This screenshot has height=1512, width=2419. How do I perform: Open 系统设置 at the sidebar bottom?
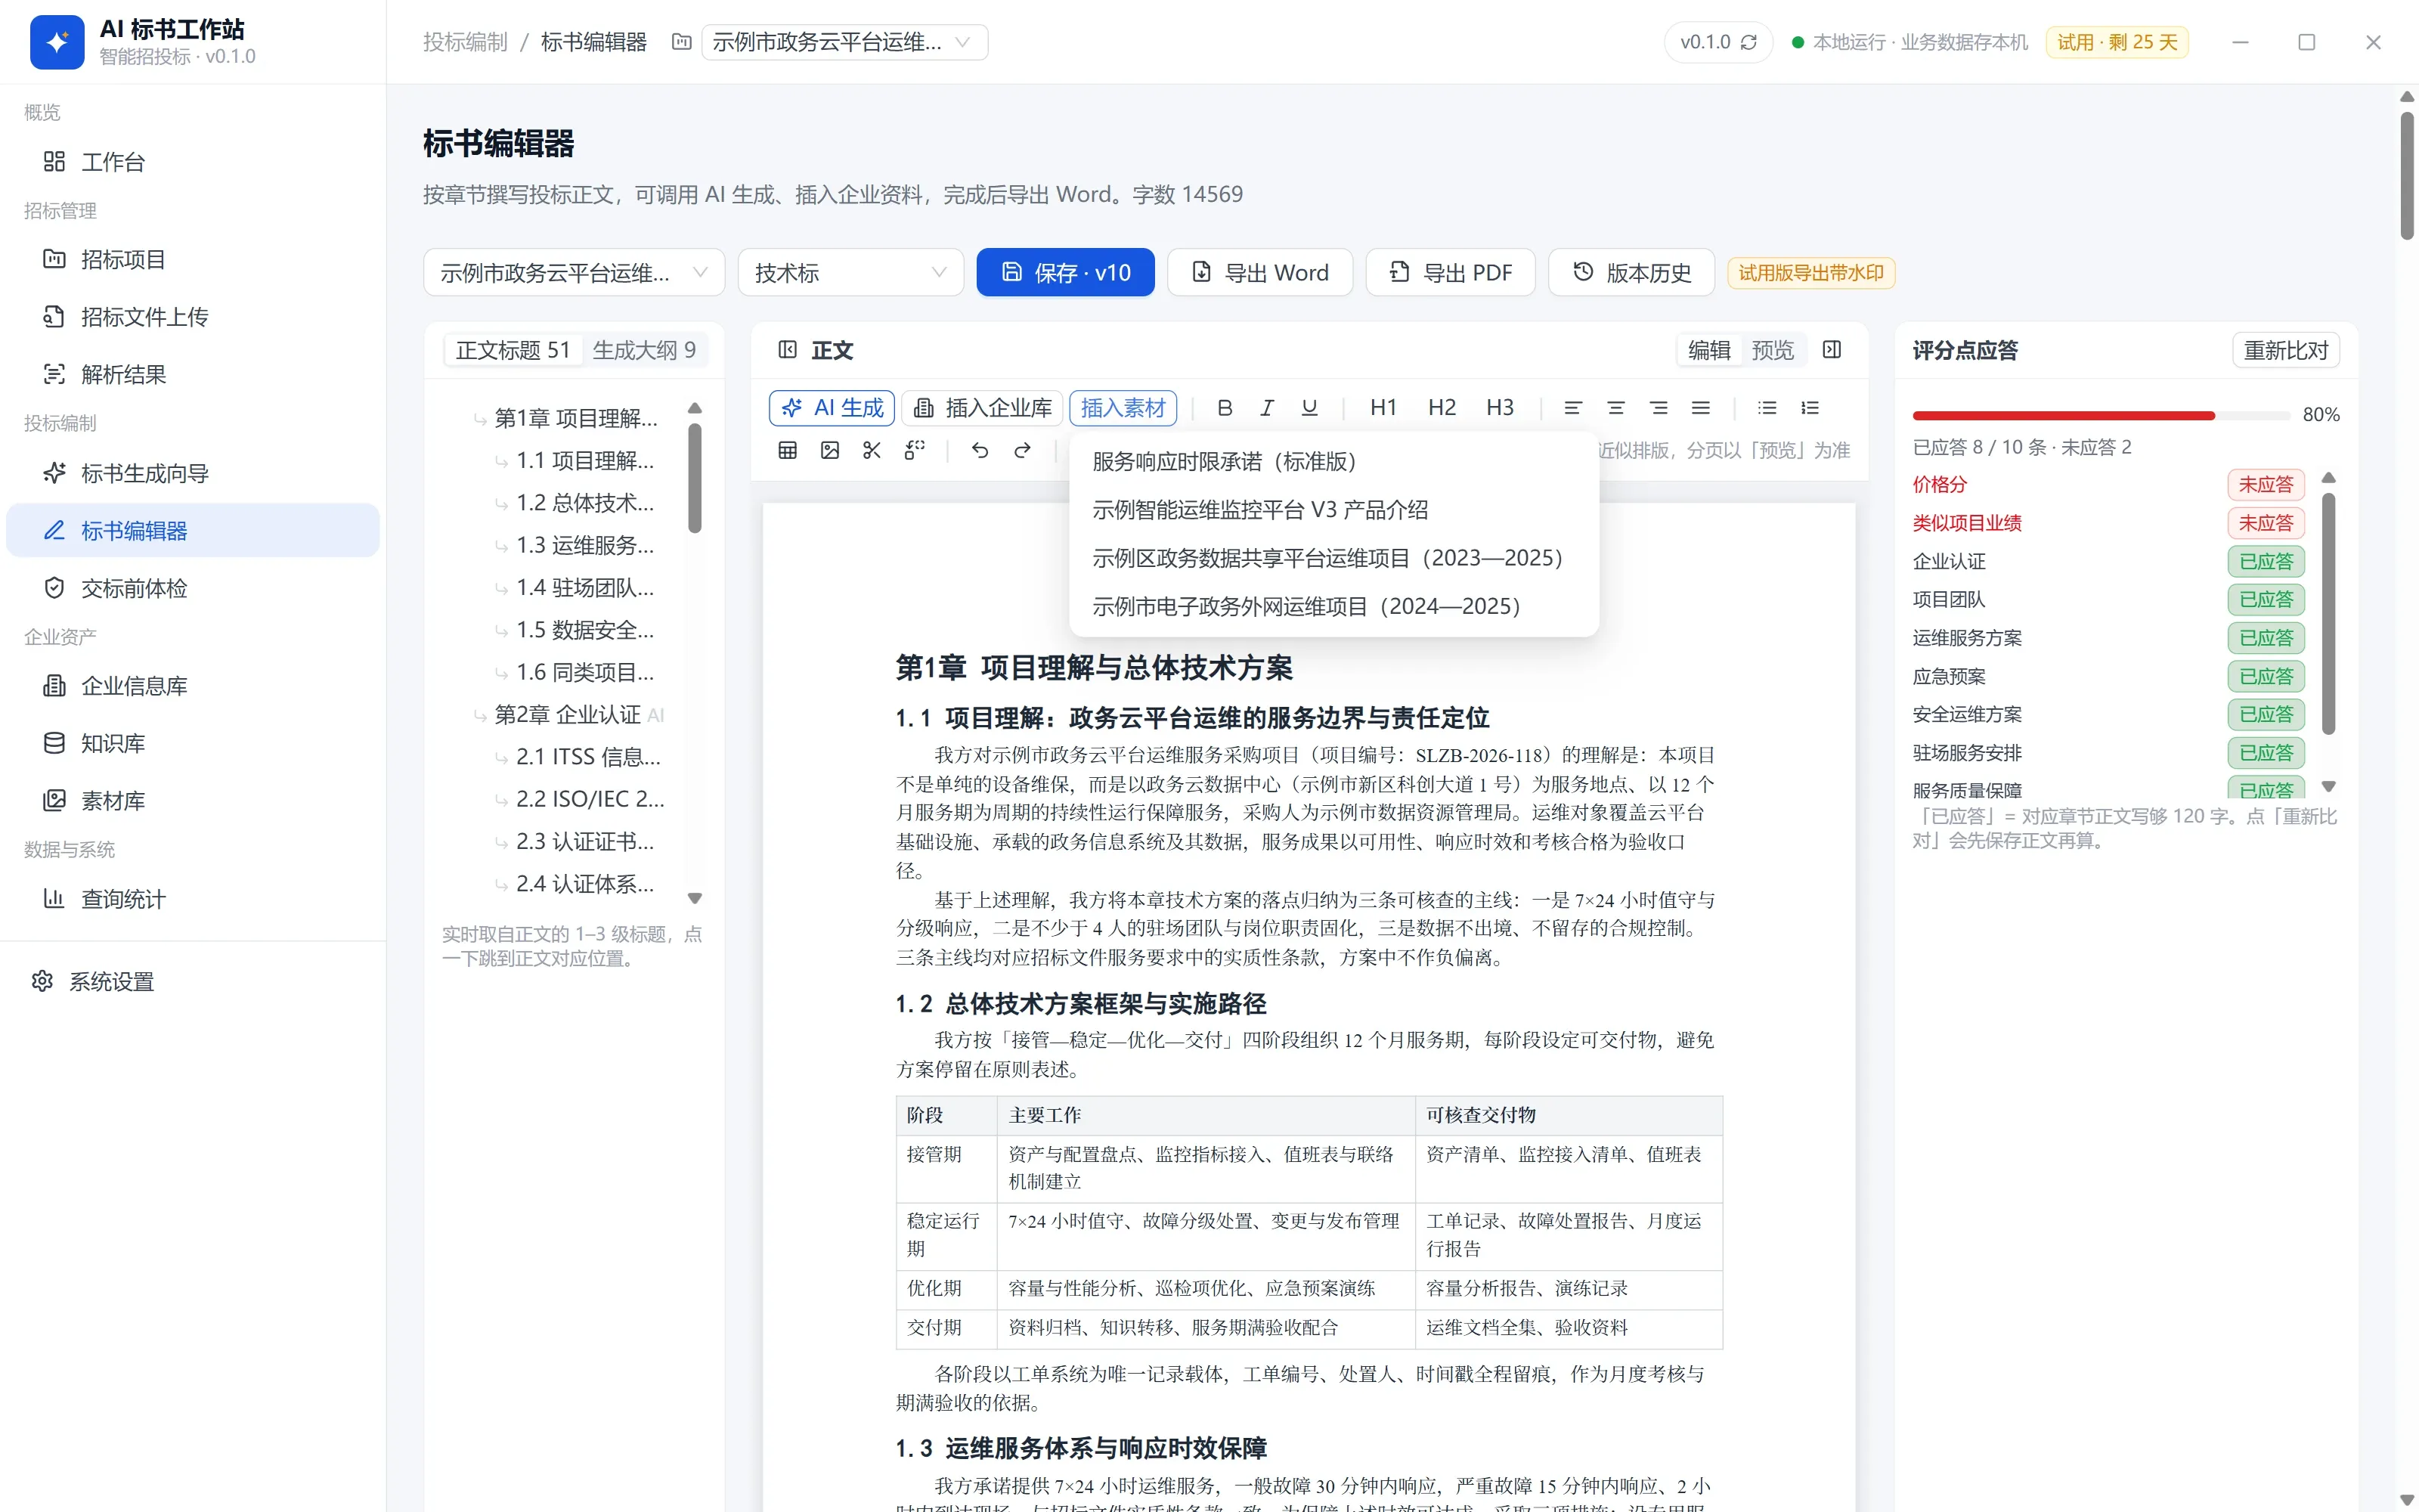click(x=193, y=982)
